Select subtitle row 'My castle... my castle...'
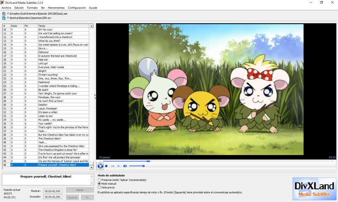The height and width of the screenshot is (202, 338). (46, 120)
